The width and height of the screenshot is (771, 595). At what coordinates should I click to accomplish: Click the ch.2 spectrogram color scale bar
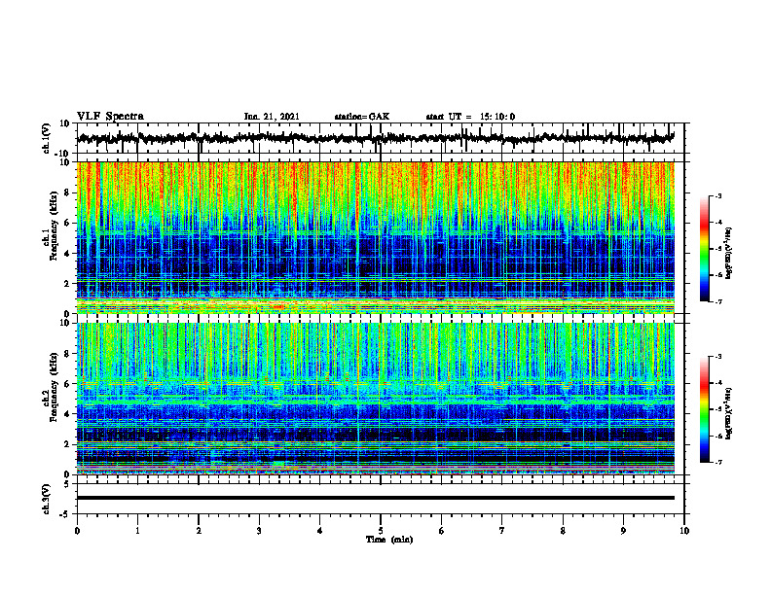705,409
